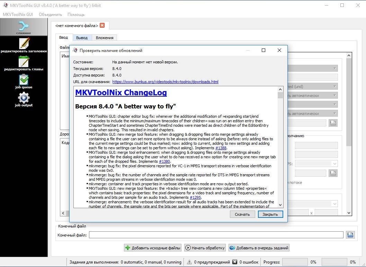Click Добавить в очередь заданий button

(x=259, y=248)
